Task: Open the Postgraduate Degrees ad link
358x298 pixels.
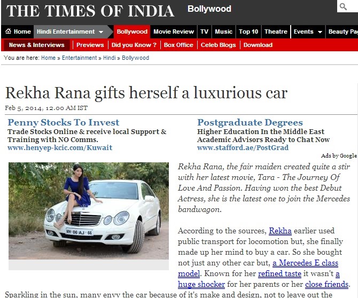Action: point(250,122)
